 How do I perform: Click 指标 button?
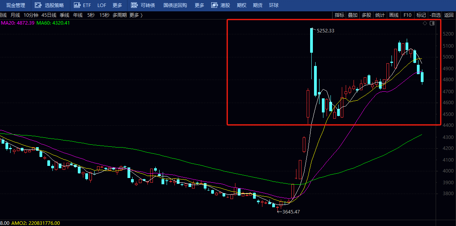[x=339, y=15]
